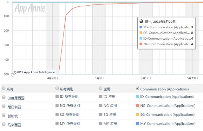Click ID-Communication teal color swatch
Viewport: 203px width, 131px height.
[x=137, y=97]
